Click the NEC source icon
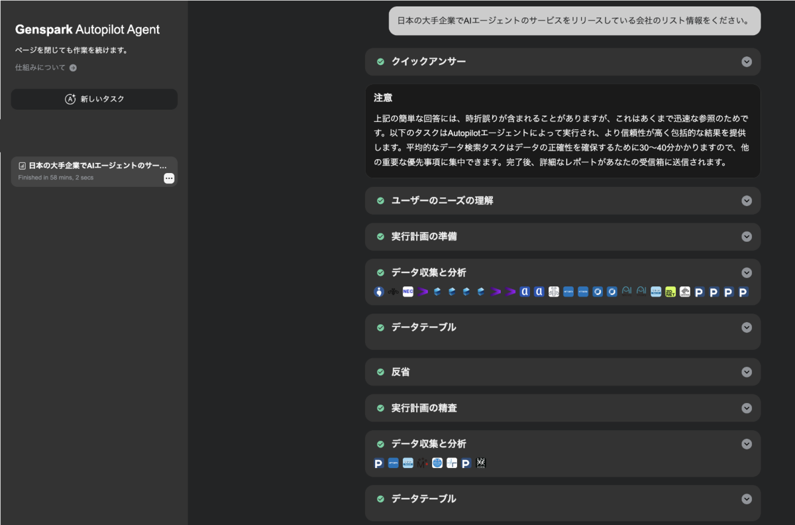 408,292
